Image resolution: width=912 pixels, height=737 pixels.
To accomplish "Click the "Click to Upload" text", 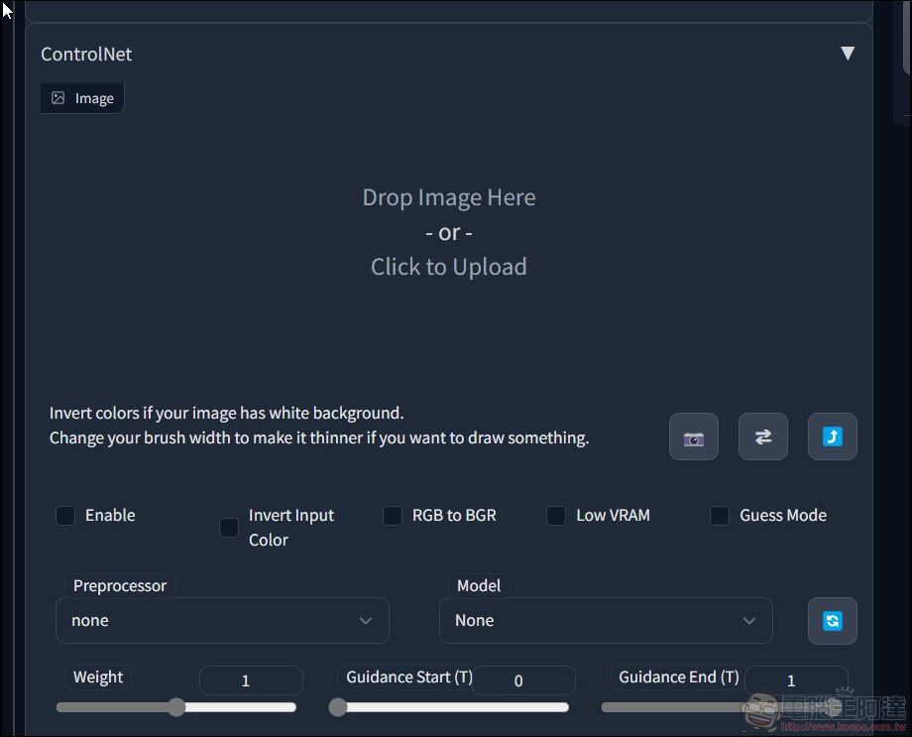I will 448,267.
